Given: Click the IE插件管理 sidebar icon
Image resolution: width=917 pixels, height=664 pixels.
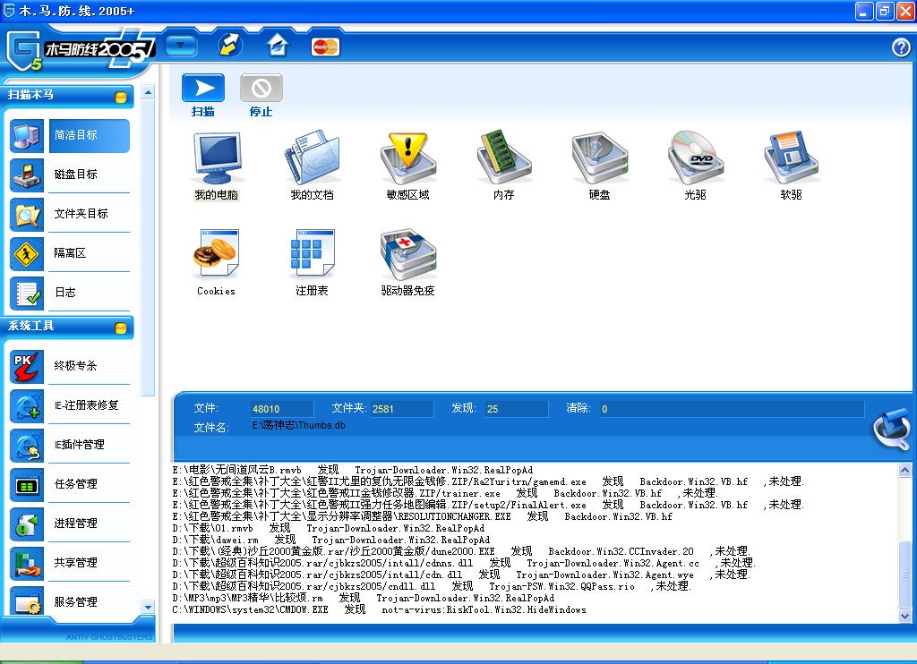Looking at the screenshot, I should point(27,445).
